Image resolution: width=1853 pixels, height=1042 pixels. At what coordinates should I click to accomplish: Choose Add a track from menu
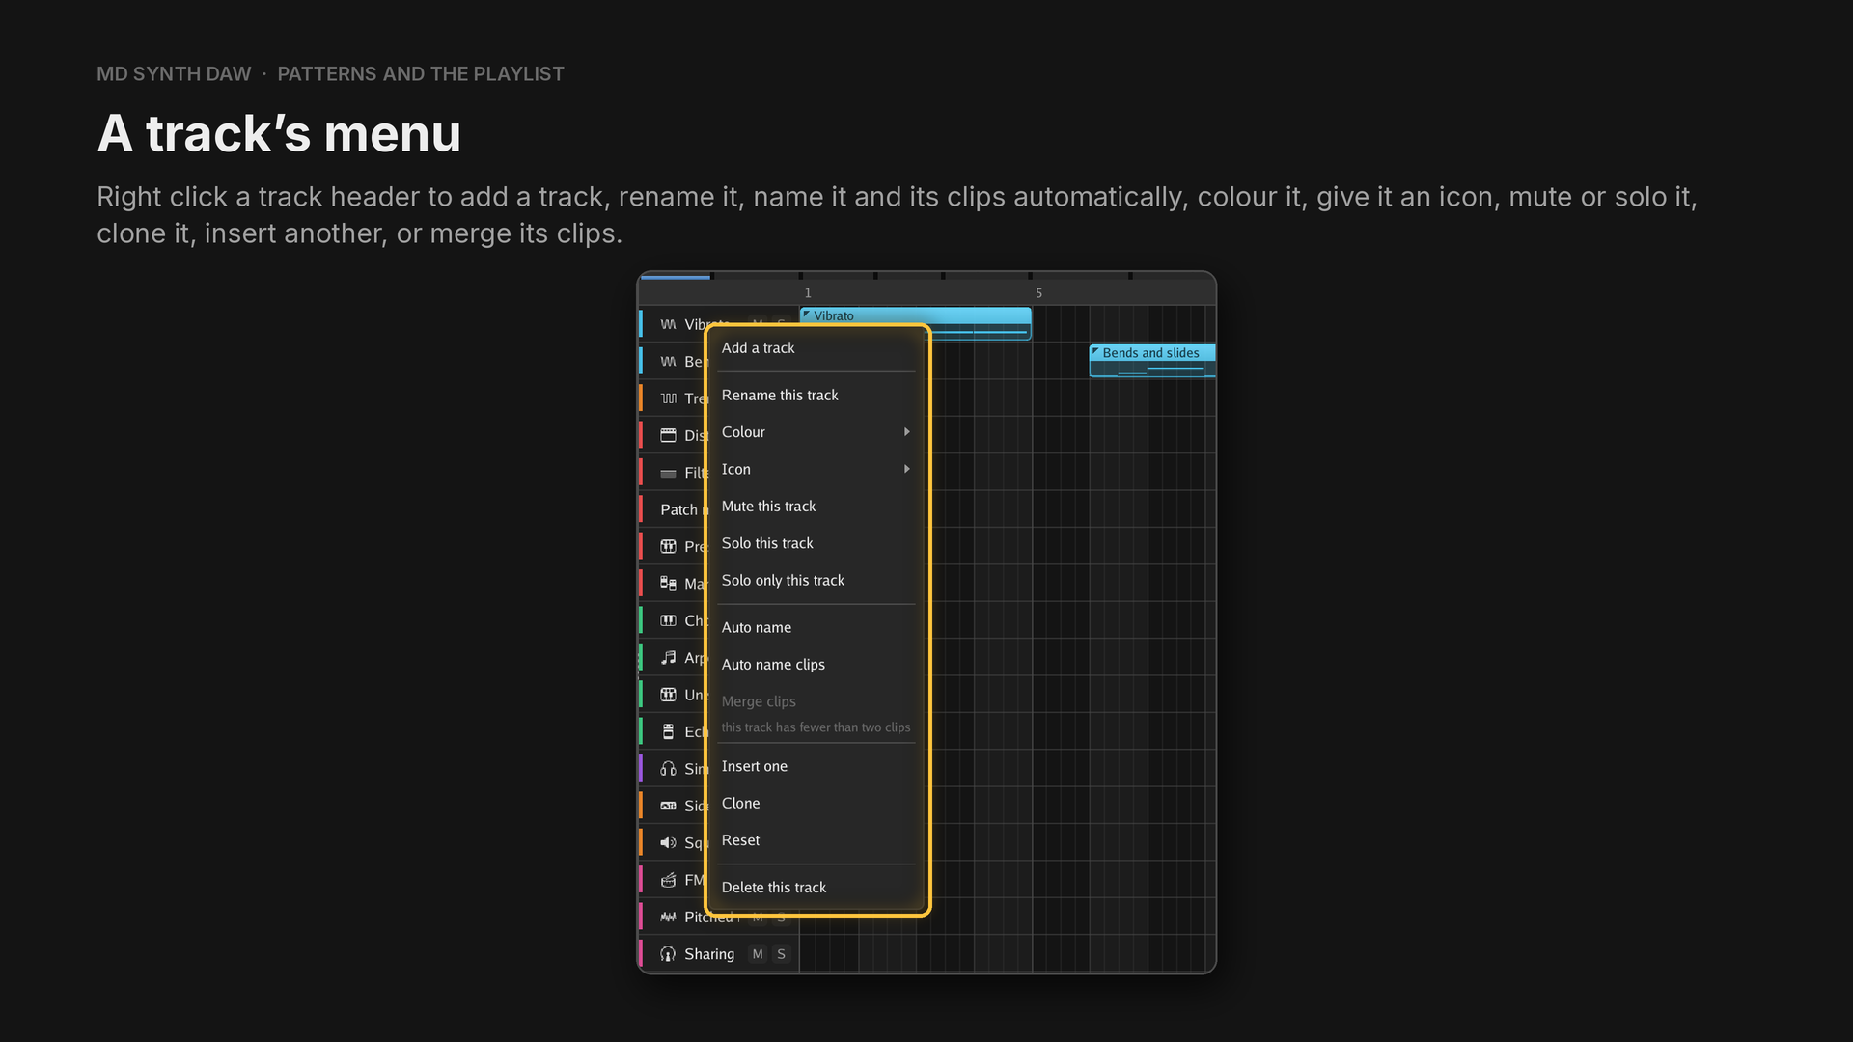(x=816, y=348)
